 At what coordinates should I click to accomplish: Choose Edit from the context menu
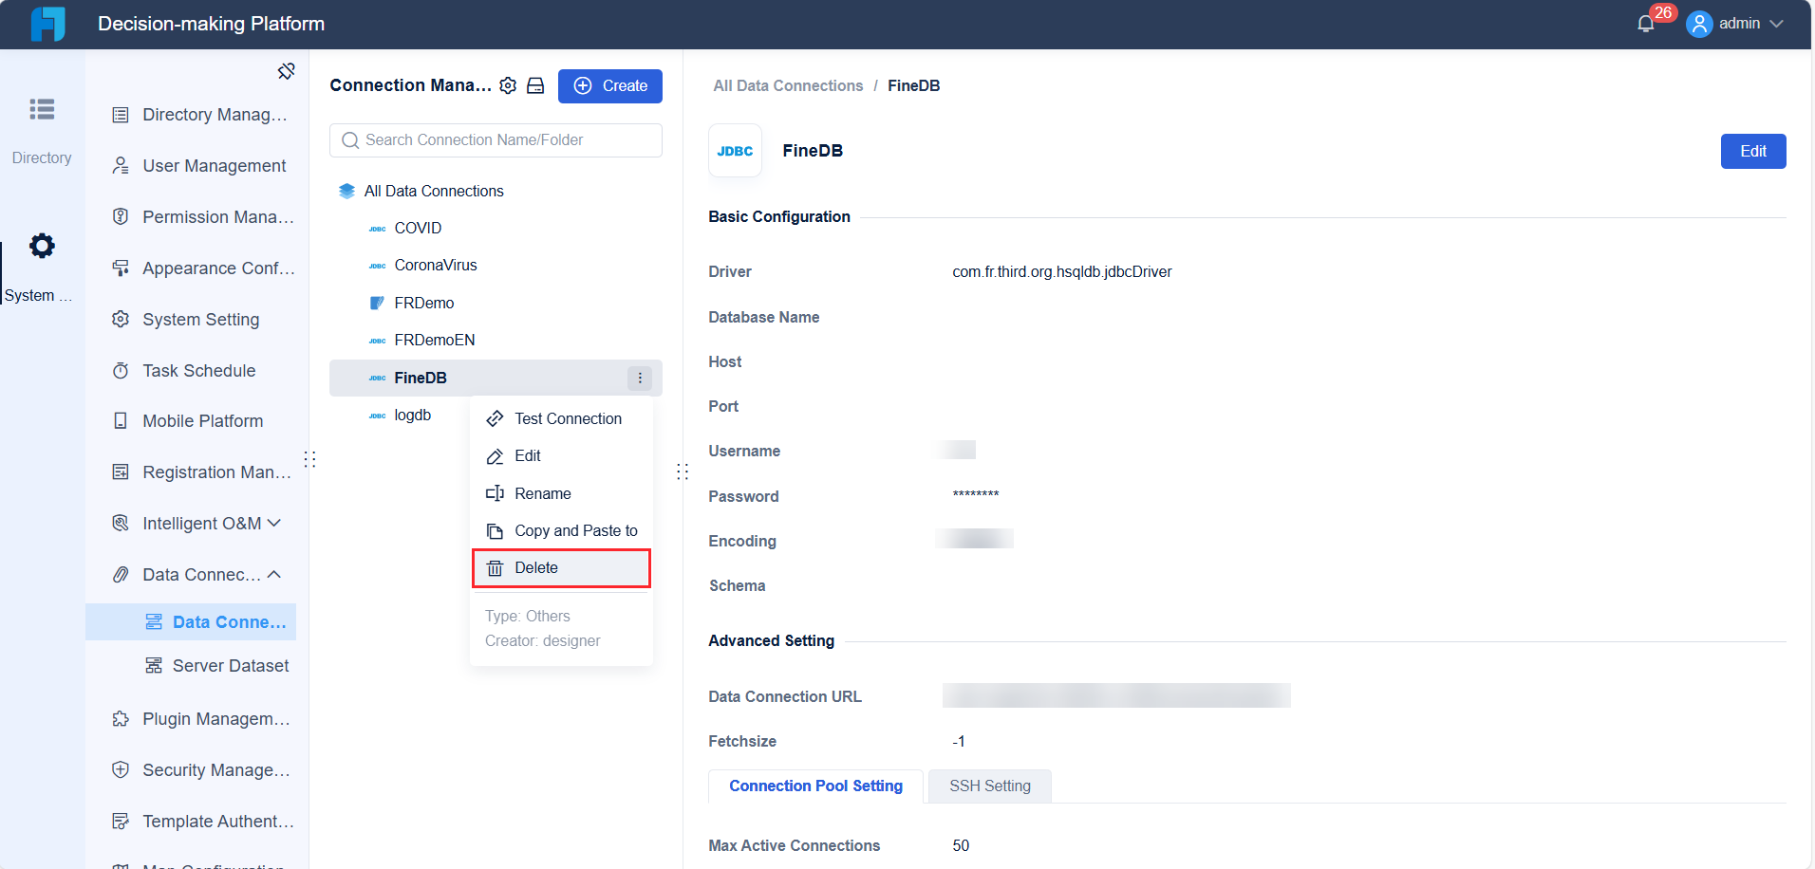[x=561, y=455]
